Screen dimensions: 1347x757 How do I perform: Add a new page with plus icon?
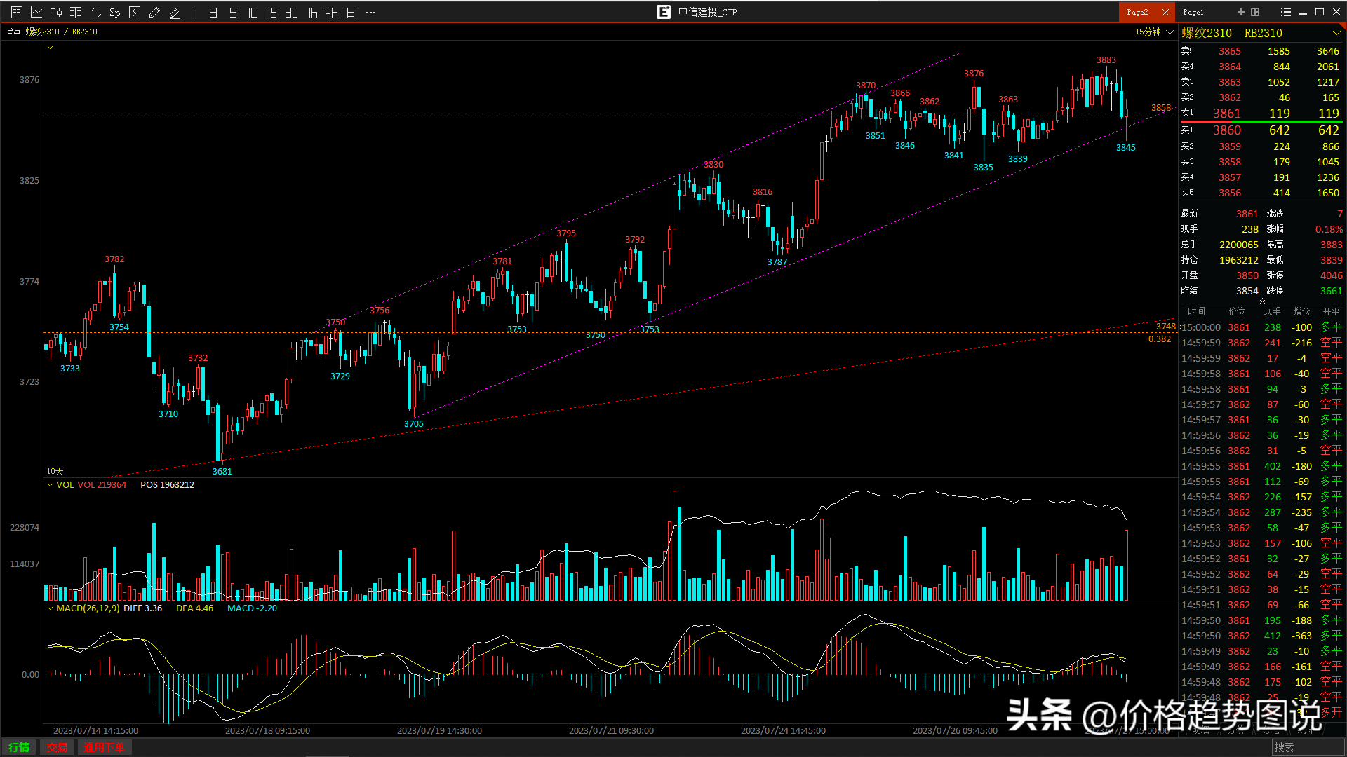pos(1240,12)
